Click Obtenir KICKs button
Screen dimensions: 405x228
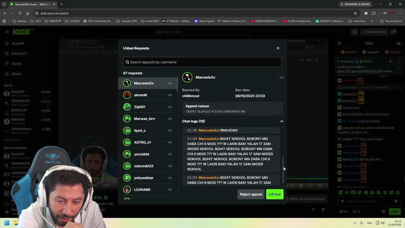coord(374,32)
